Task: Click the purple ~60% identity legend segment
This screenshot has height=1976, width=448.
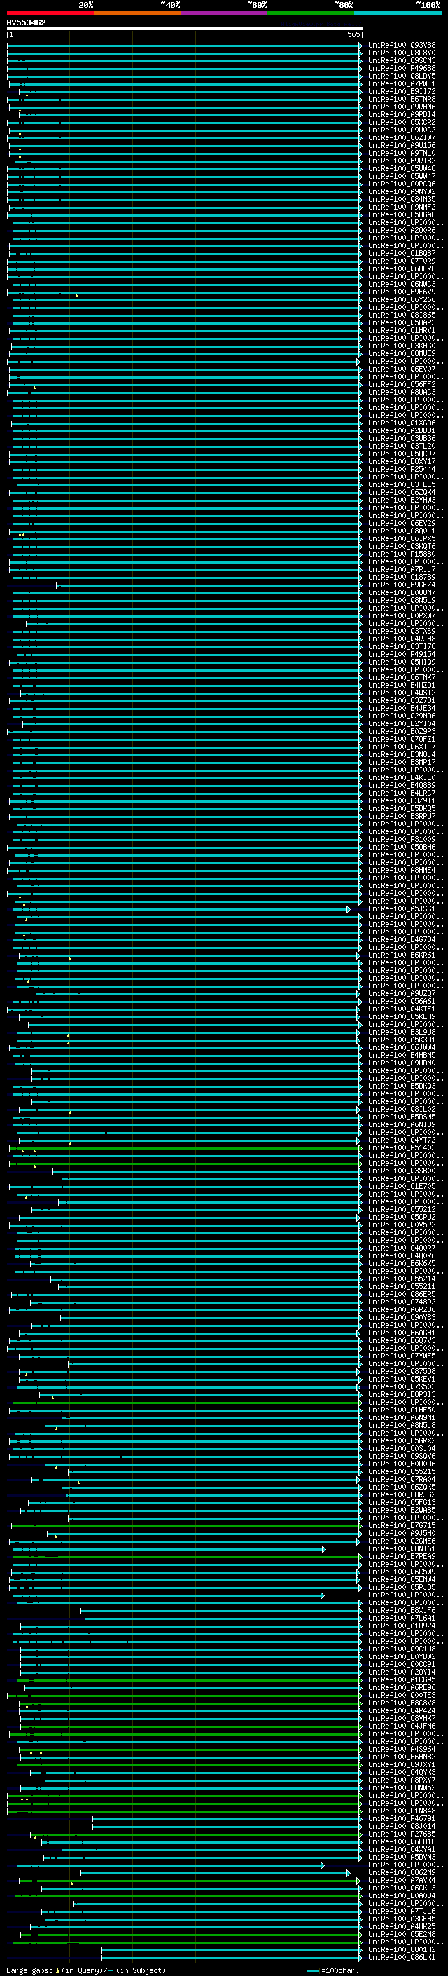Action: (x=223, y=13)
